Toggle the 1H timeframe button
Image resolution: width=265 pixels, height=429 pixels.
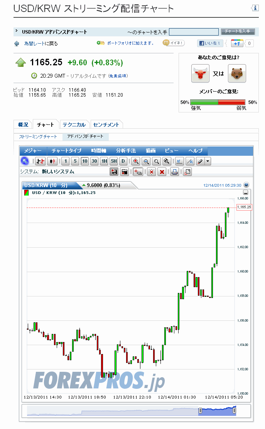pos(104,161)
